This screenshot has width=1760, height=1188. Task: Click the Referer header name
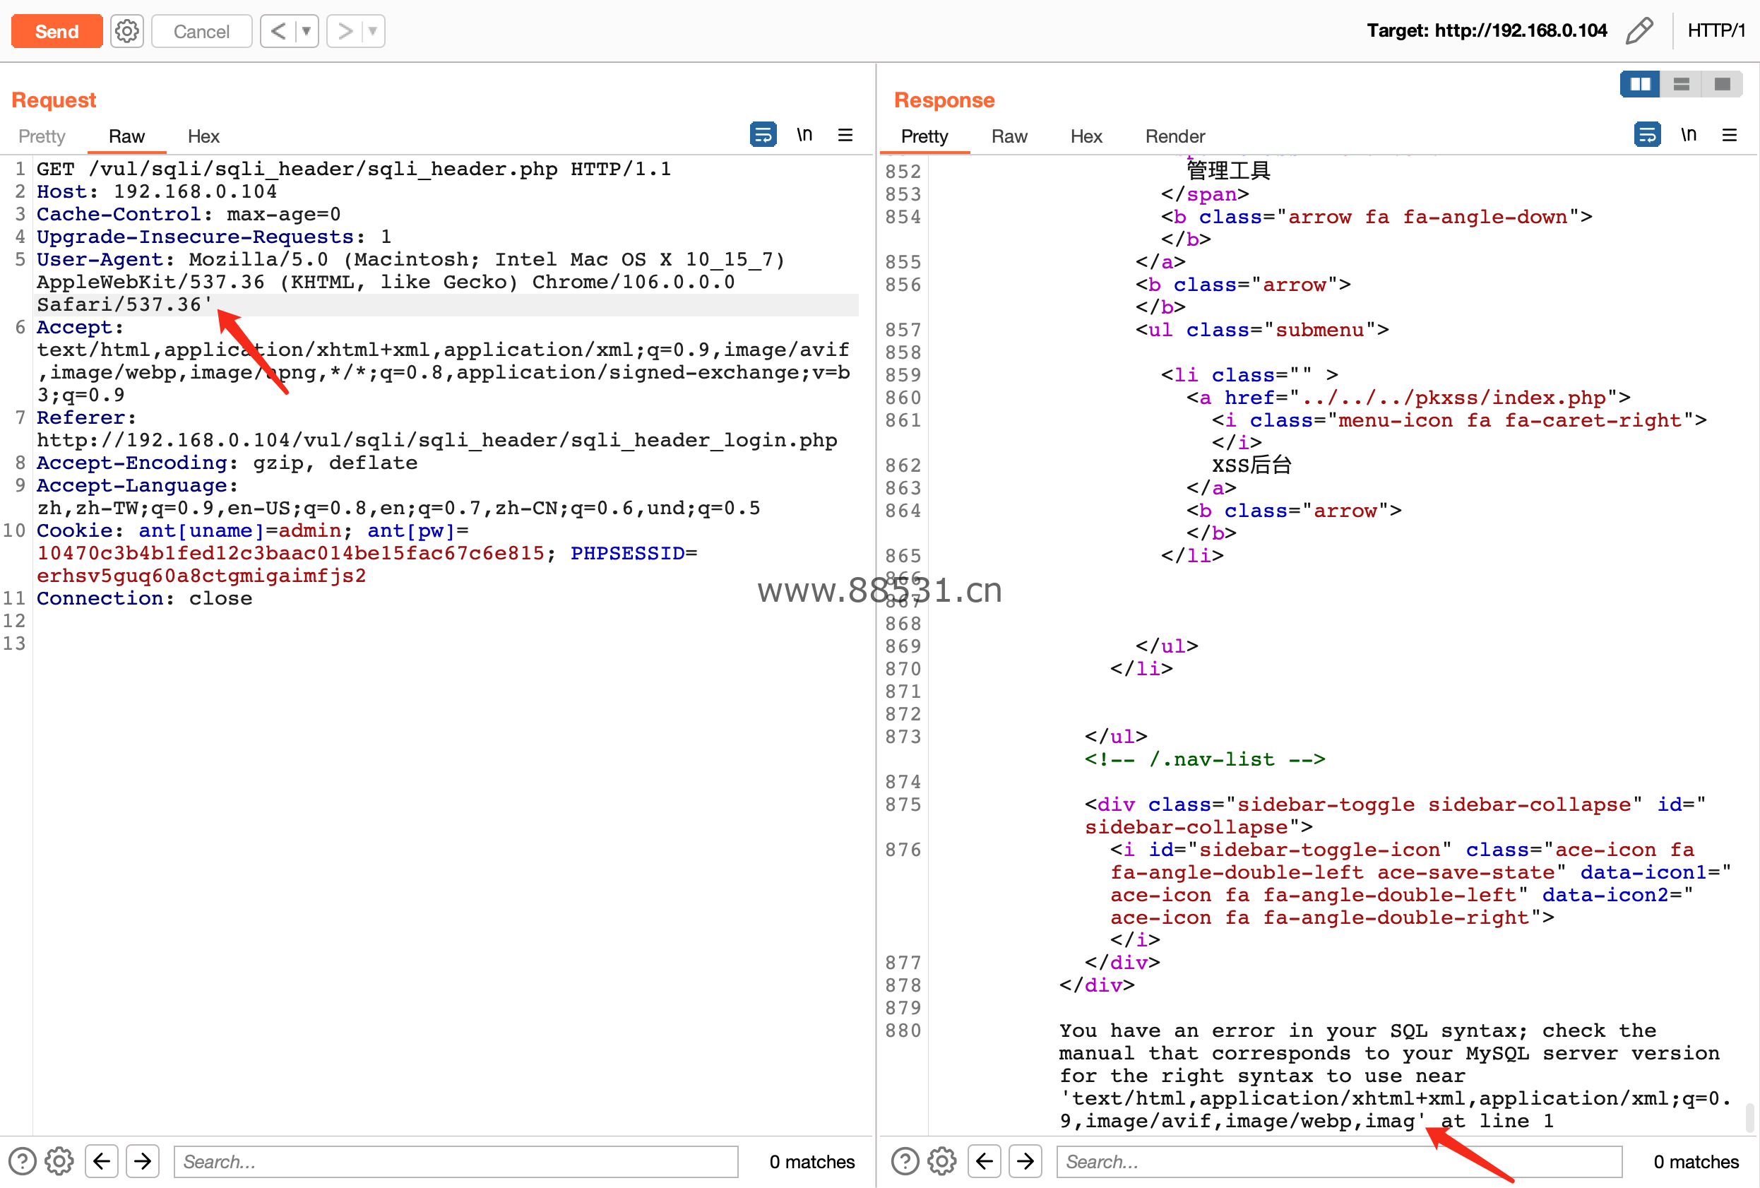pyautogui.click(x=81, y=418)
